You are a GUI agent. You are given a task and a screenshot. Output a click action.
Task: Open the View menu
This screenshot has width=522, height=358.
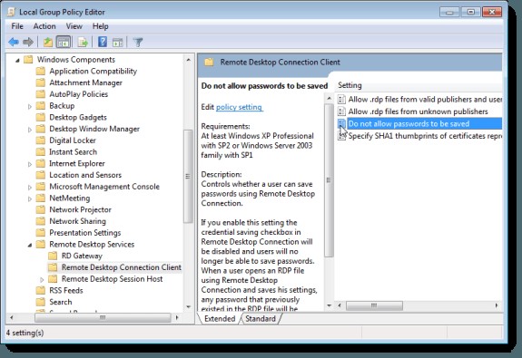74,26
